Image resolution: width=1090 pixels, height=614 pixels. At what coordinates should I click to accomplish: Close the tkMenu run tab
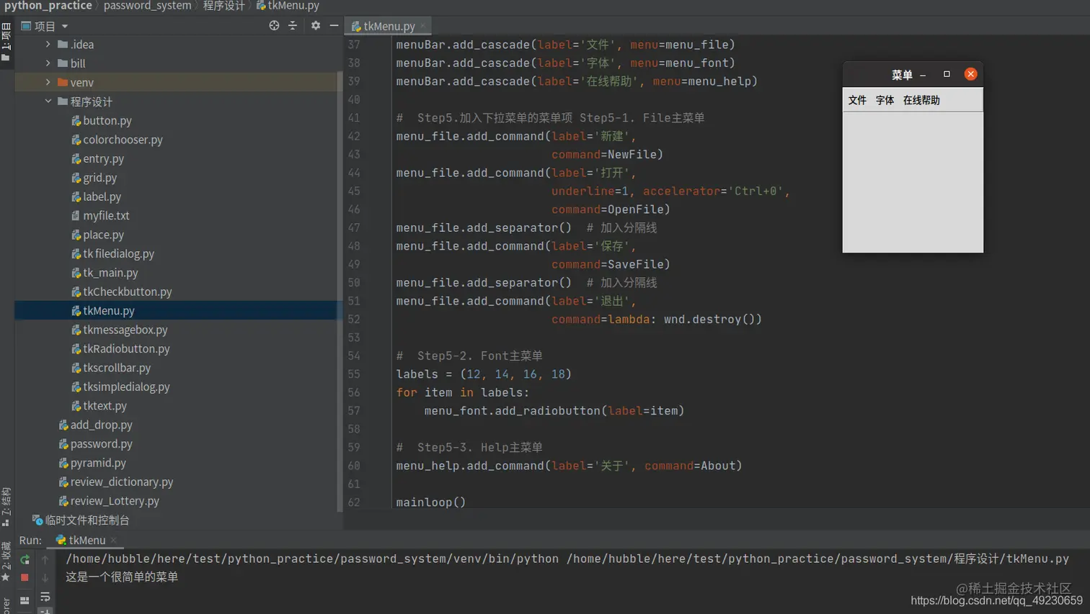[x=113, y=540]
